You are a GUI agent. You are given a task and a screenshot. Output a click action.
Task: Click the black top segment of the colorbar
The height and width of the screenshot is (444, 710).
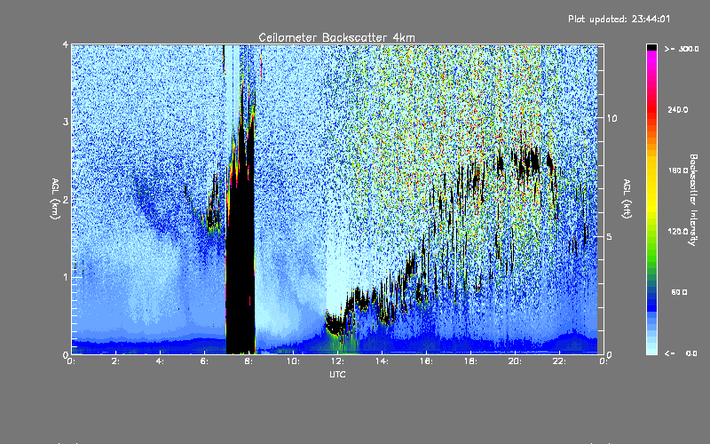[x=651, y=47]
